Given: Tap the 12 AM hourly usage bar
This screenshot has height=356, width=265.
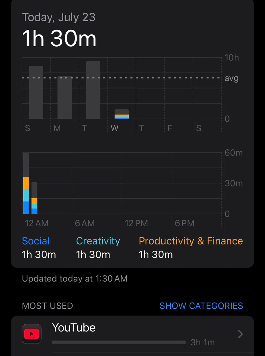Looking at the screenshot, I should pyautogui.click(x=26, y=183).
